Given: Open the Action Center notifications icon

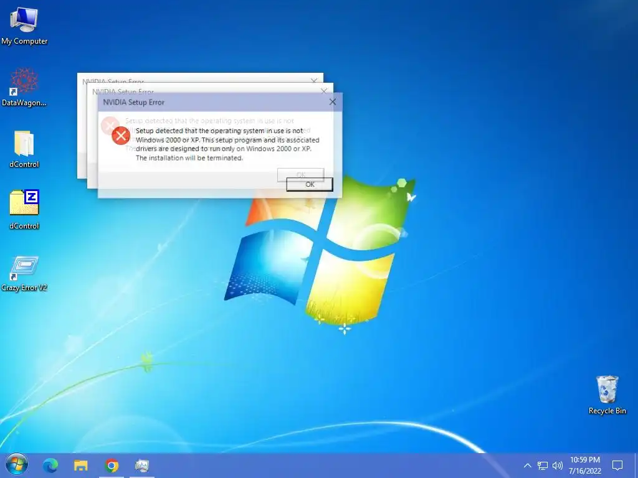Looking at the screenshot, I should 617,466.
